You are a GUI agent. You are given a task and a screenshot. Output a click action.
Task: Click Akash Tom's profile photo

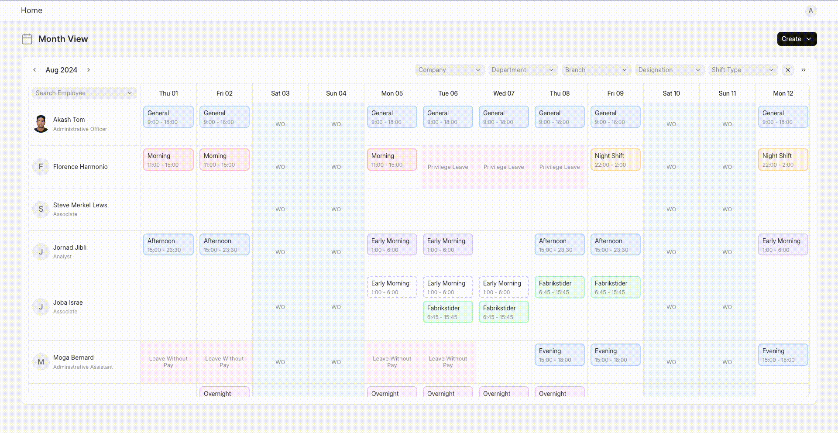point(41,124)
